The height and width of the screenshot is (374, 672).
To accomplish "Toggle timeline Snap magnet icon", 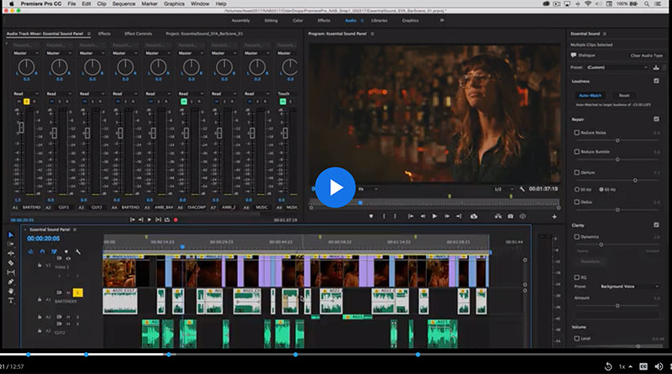I will click(43, 252).
